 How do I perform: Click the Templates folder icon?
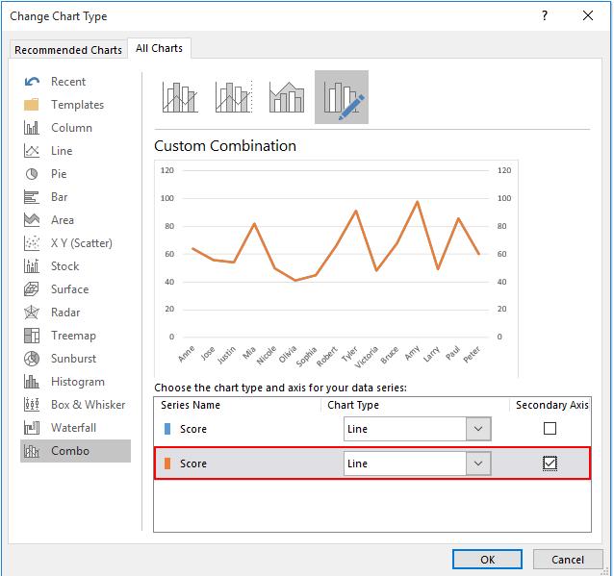[32, 105]
